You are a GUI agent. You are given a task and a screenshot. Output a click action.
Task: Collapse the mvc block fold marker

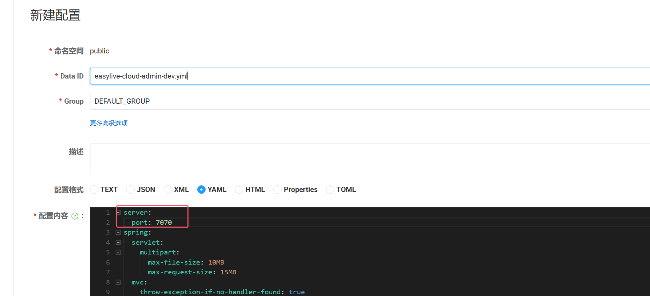pos(118,282)
